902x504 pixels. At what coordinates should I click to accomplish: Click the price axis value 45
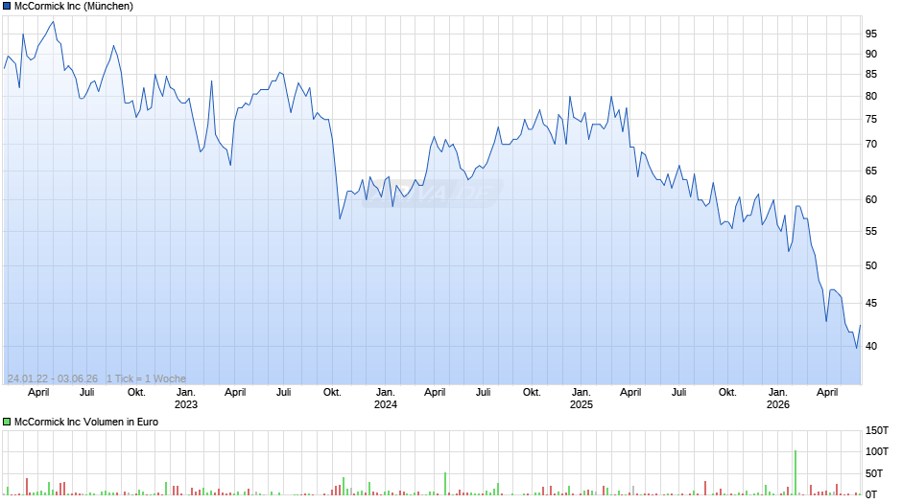point(871,303)
